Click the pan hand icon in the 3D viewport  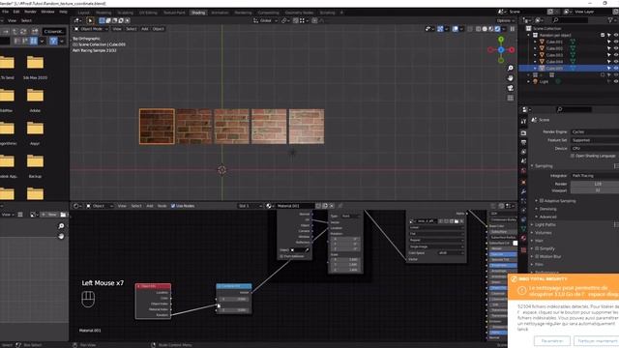[511, 78]
